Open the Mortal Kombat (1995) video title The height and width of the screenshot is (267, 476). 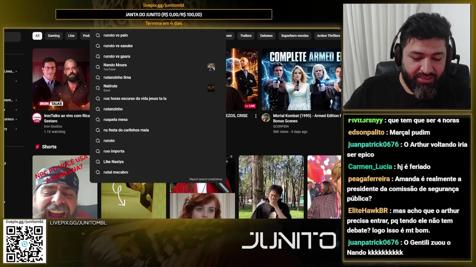tap(307, 118)
